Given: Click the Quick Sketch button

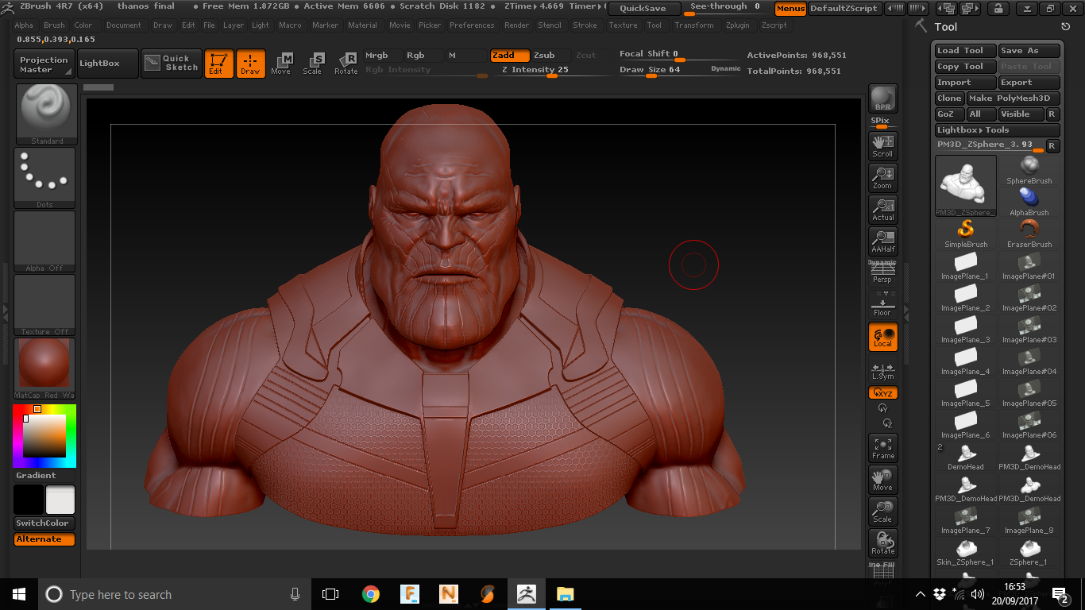Looking at the screenshot, I should pos(172,64).
